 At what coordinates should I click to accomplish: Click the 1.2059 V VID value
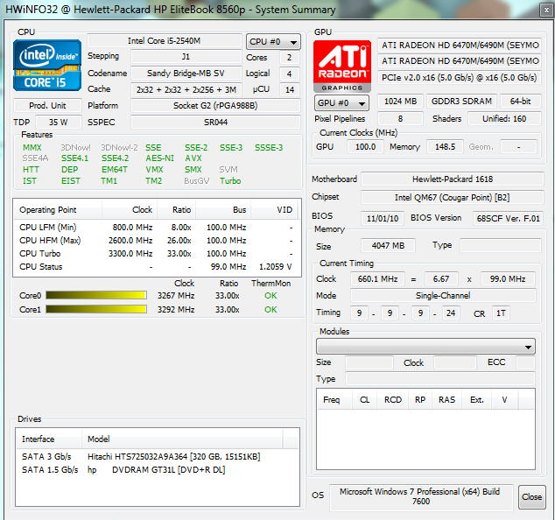click(276, 267)
